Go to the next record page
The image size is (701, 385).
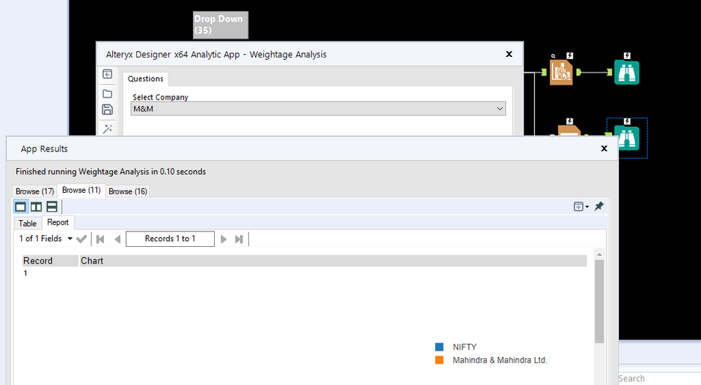coord(224,239)
